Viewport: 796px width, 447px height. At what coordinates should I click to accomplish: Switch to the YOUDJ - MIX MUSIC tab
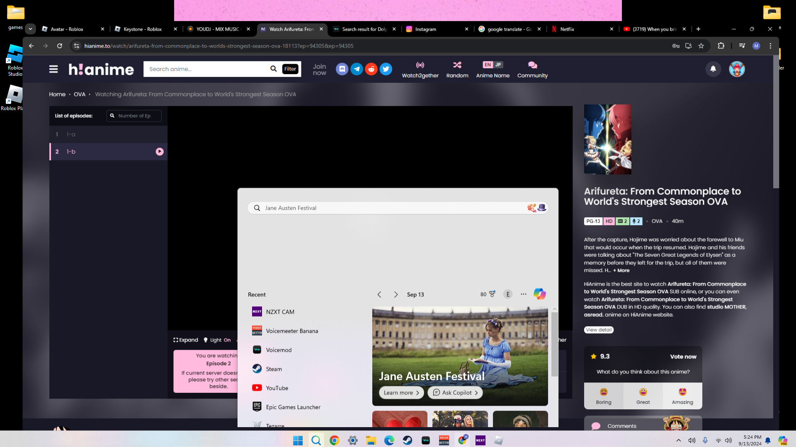pos(218,29)
